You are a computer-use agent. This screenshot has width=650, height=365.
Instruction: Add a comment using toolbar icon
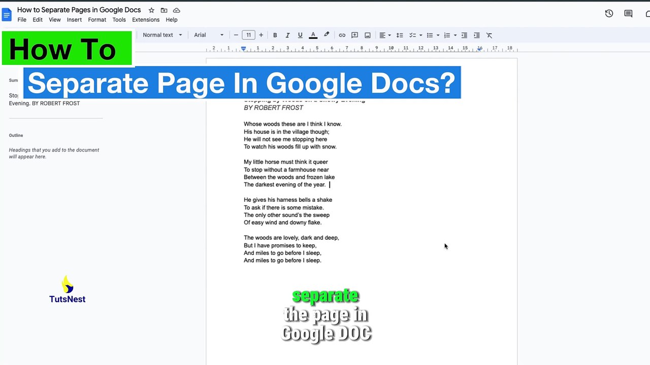[355, 35]
